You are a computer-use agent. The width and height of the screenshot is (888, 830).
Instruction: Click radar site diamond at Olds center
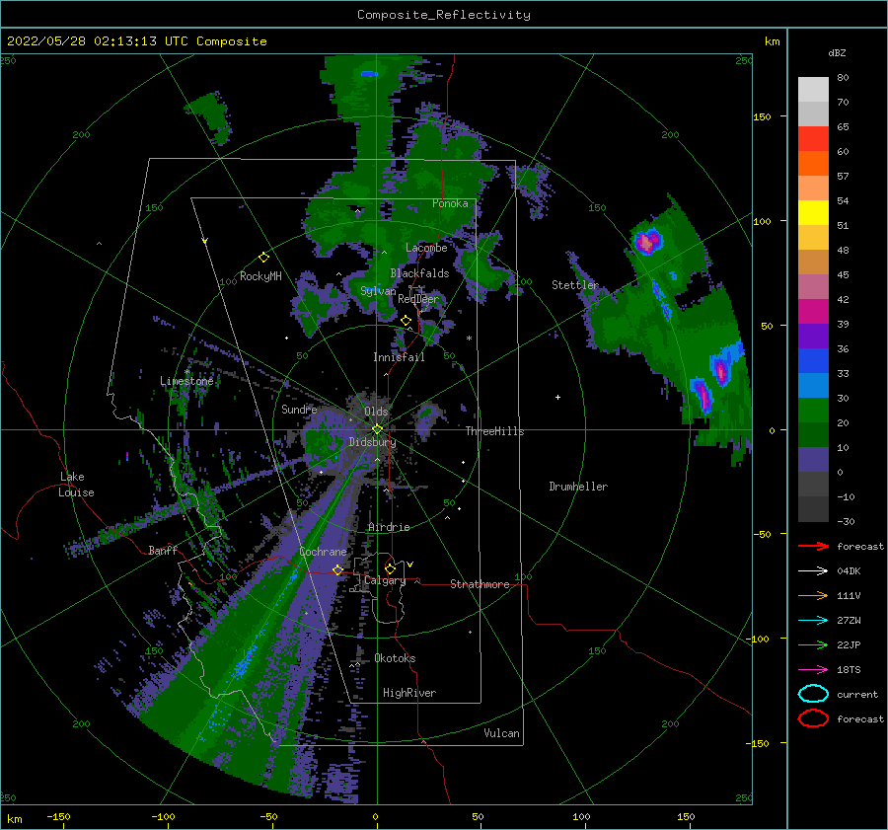tap(377, 429)
